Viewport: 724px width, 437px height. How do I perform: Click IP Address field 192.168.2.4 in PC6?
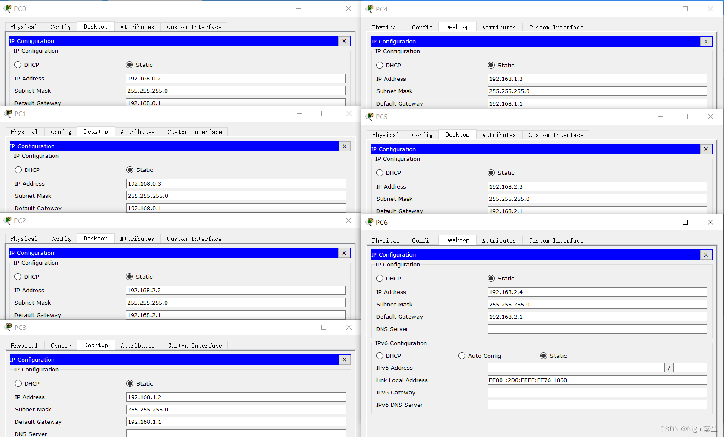[598, 292]
